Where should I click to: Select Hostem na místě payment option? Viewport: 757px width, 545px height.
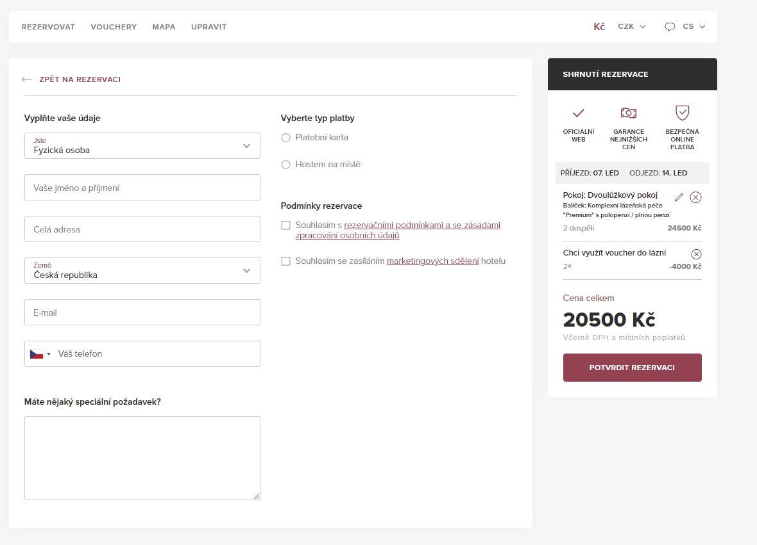click(x=286, y=165)
